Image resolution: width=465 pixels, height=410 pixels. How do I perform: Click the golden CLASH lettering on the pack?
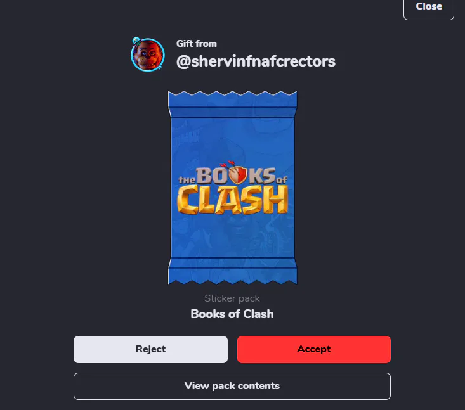[x=232, y=200]
